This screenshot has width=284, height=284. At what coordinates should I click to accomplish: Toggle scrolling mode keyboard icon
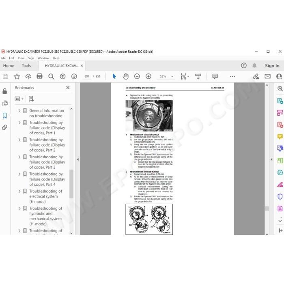tap(198, 76)
